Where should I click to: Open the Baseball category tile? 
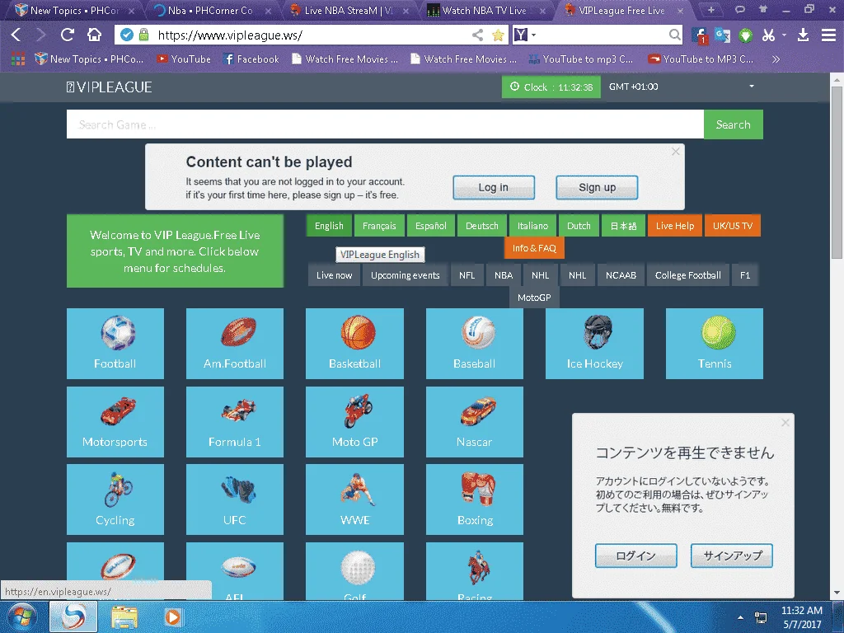click(x=474, y=344)
